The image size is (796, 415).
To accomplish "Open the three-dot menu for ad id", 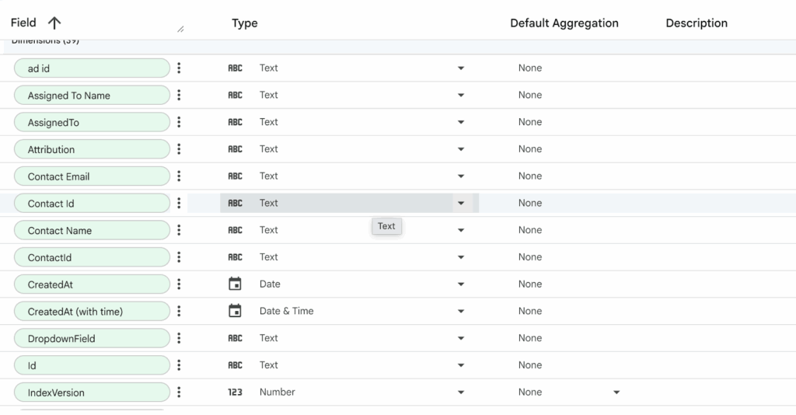I will pos(179,68).
